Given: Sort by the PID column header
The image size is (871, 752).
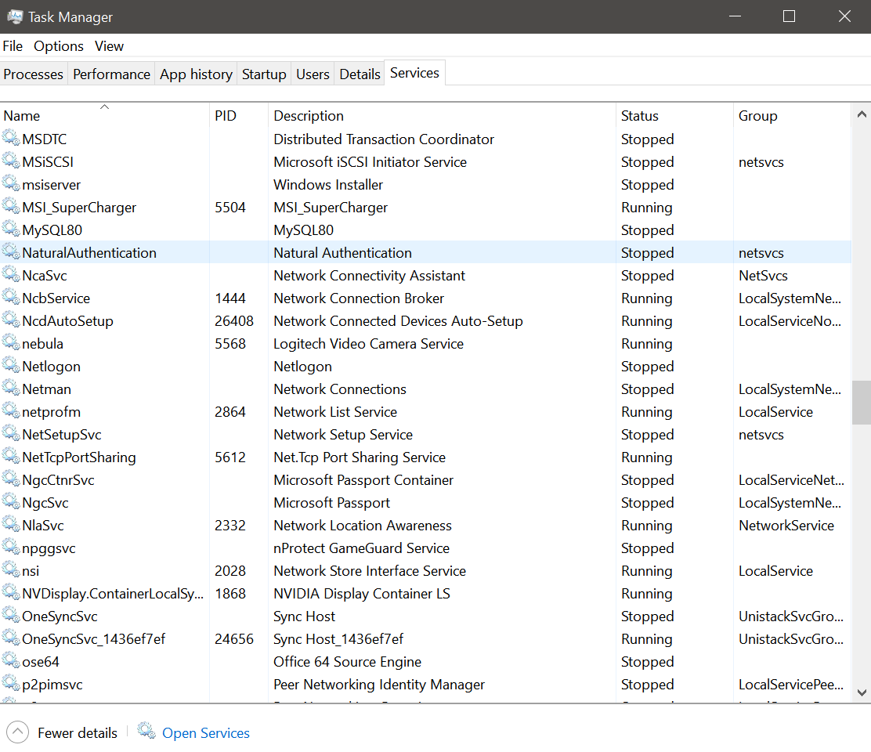Looking at the screenshot, I should pos(239,115).
